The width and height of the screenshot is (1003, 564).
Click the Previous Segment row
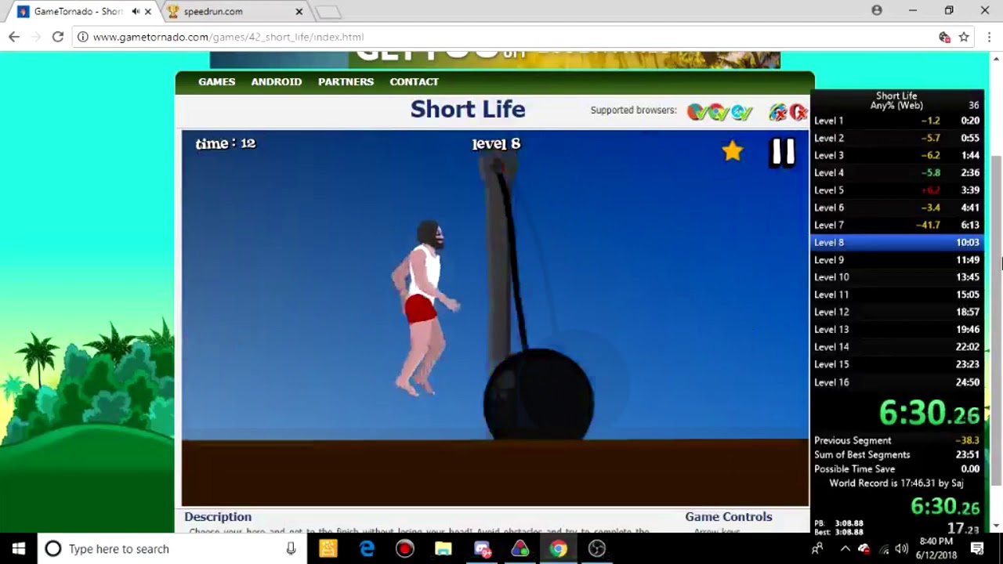pos(896,440)
